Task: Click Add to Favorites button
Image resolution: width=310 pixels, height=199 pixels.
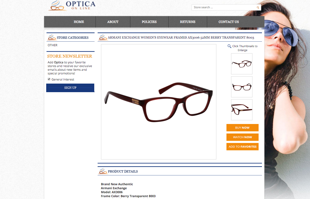Action: [x=242, y=147]
